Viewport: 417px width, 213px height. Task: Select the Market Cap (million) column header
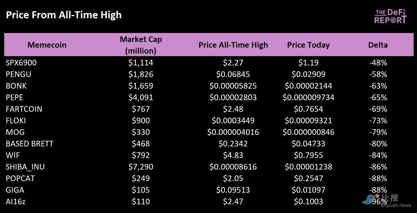(x=141, y=45)
